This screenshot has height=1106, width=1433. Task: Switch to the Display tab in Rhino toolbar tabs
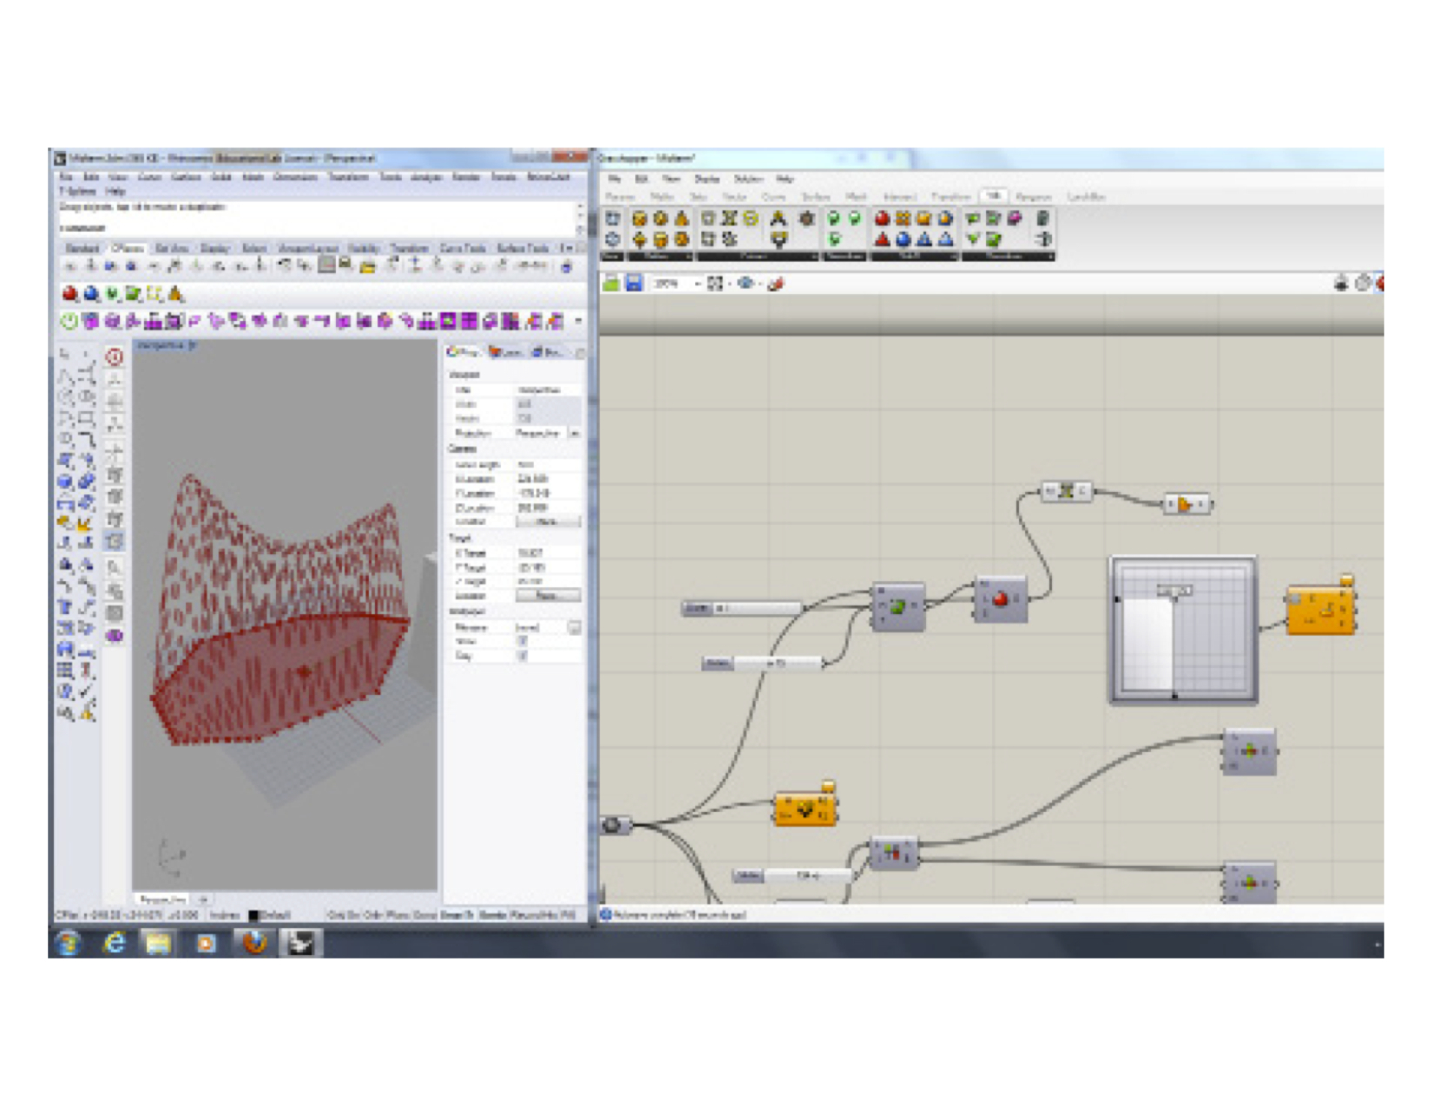[x=214, y=248]
